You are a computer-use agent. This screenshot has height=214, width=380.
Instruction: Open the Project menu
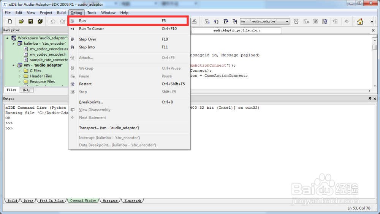46,12
